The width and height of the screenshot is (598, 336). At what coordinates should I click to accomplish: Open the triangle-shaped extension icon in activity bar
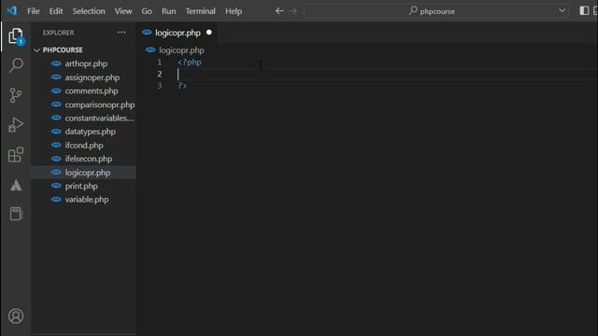16,186
